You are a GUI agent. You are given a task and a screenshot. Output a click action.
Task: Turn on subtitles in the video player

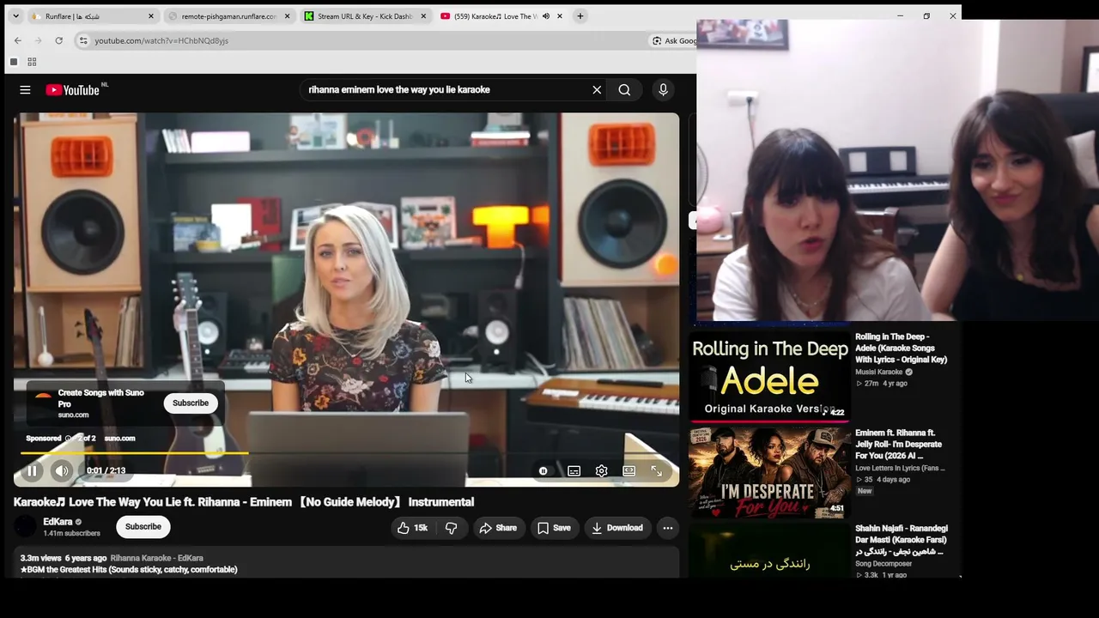coord(574,471)
